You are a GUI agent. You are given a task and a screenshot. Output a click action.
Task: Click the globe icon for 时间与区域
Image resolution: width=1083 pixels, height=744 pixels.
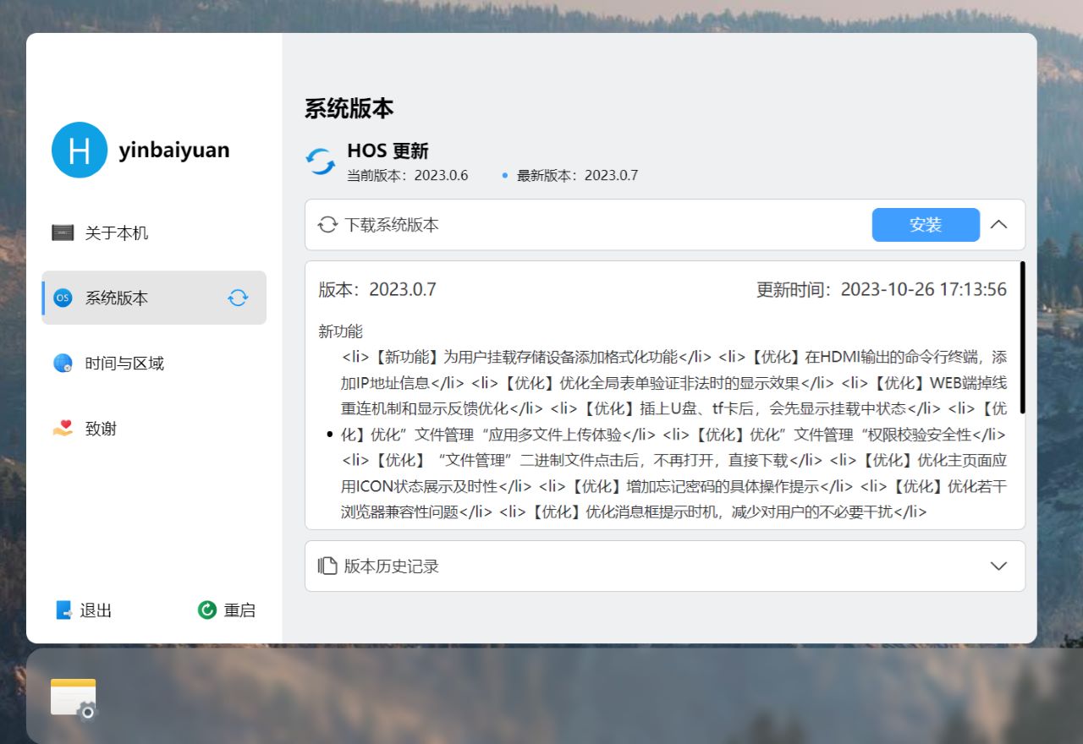click(x=63, y=364)
